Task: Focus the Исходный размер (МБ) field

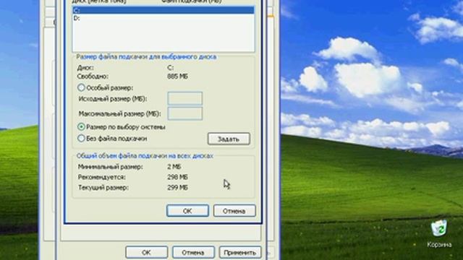Action: 185,98
